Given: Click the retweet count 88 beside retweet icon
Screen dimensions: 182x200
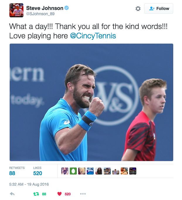Looking at the screenshot, I should click(44, 194).
